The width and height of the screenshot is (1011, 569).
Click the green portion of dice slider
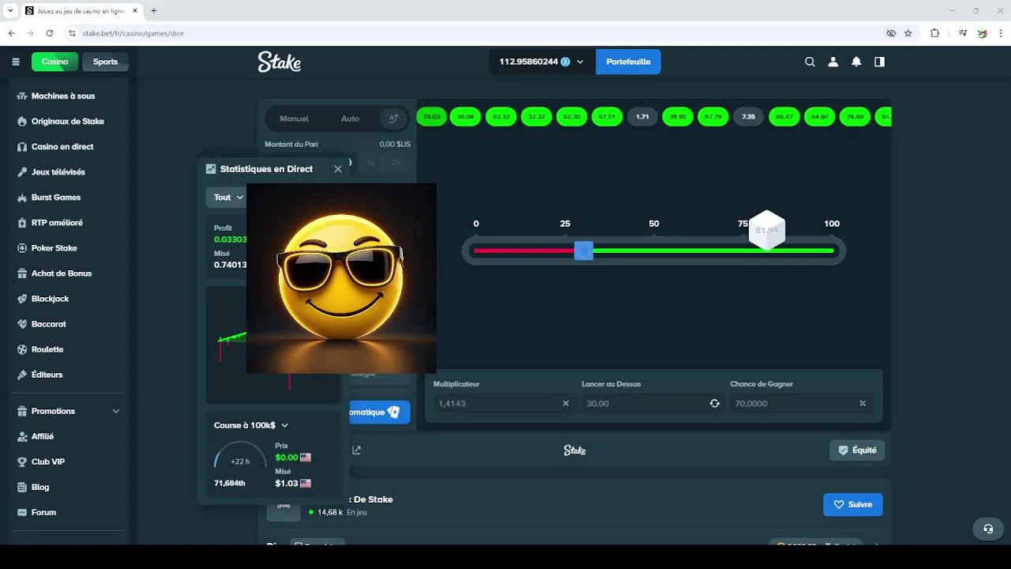713,251
